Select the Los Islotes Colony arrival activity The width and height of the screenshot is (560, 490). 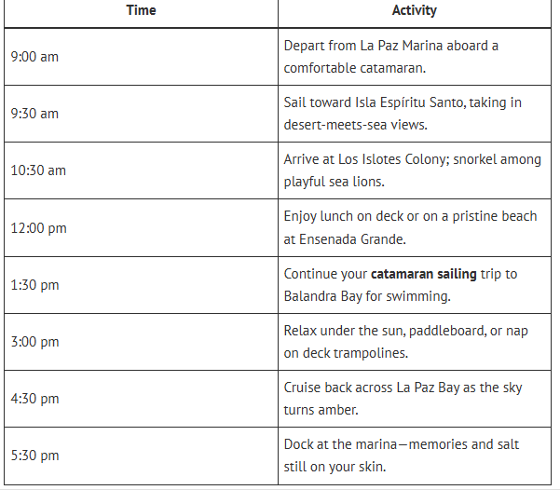[x=412, y=159]
